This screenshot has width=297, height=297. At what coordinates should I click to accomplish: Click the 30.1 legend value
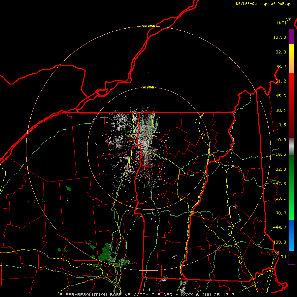(281, 111)
